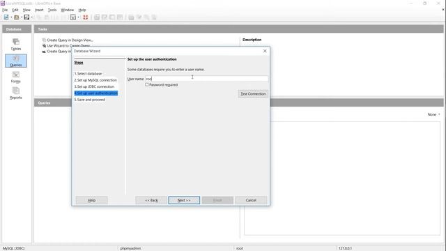Click 'MySQL (ODBC)' in status bar
Screen dimensions: 446x251
pyautogui.click(x=13, y=248)
